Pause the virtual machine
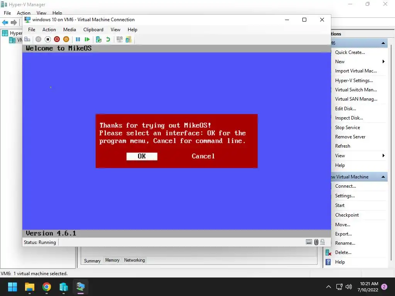This screenshot has height=296, width=395. pyautogui.click(x=78, y=39)
